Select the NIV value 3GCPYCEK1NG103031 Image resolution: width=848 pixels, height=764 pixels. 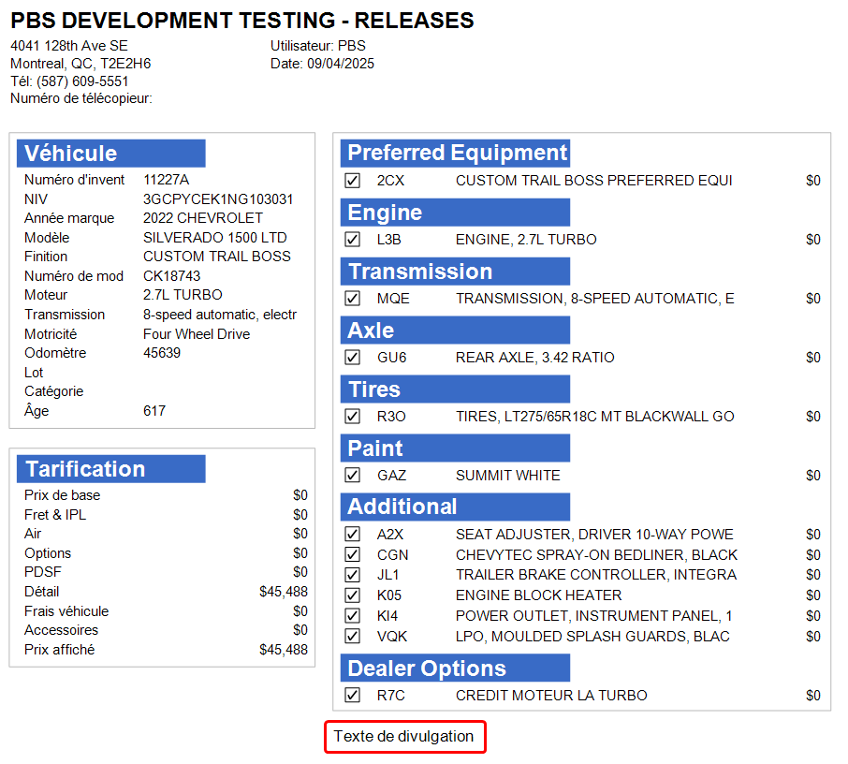point(218,199)
